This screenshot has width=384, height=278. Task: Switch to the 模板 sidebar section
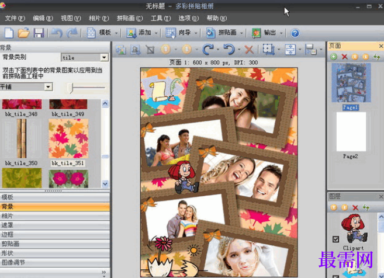tap(54, 197)
